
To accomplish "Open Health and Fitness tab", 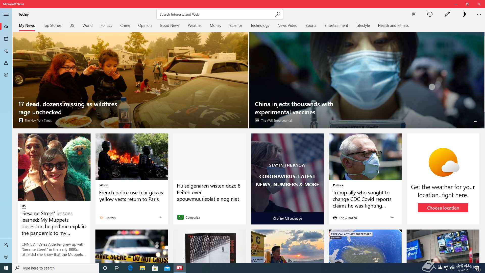I will (393, 26).
